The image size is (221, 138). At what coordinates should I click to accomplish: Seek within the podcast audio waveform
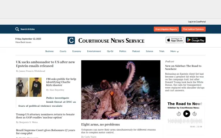click(x=185, y=121)
